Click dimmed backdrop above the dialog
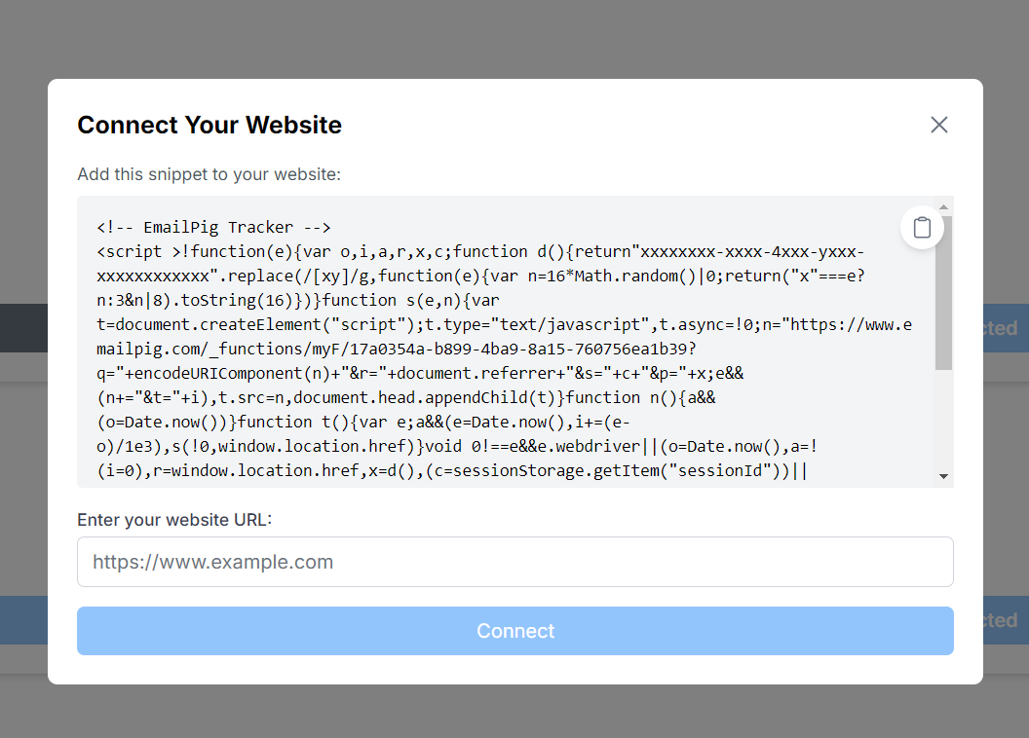1029x738 pixels. tap(514, 39)
